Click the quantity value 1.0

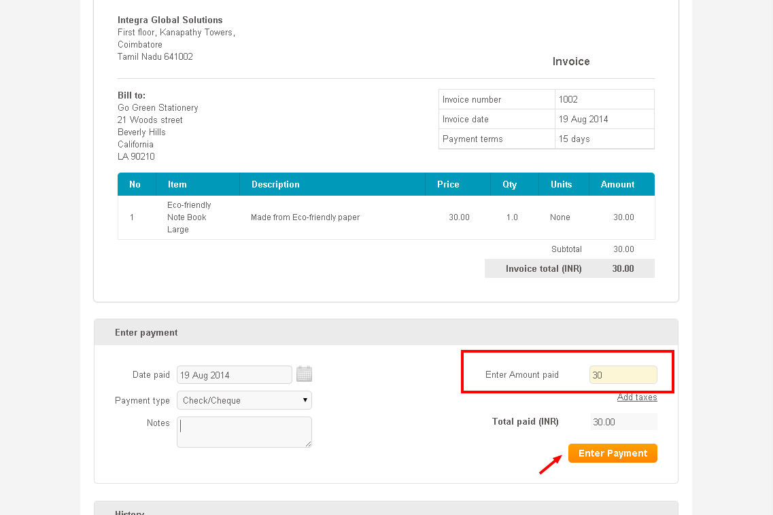(x=512, y=217)
